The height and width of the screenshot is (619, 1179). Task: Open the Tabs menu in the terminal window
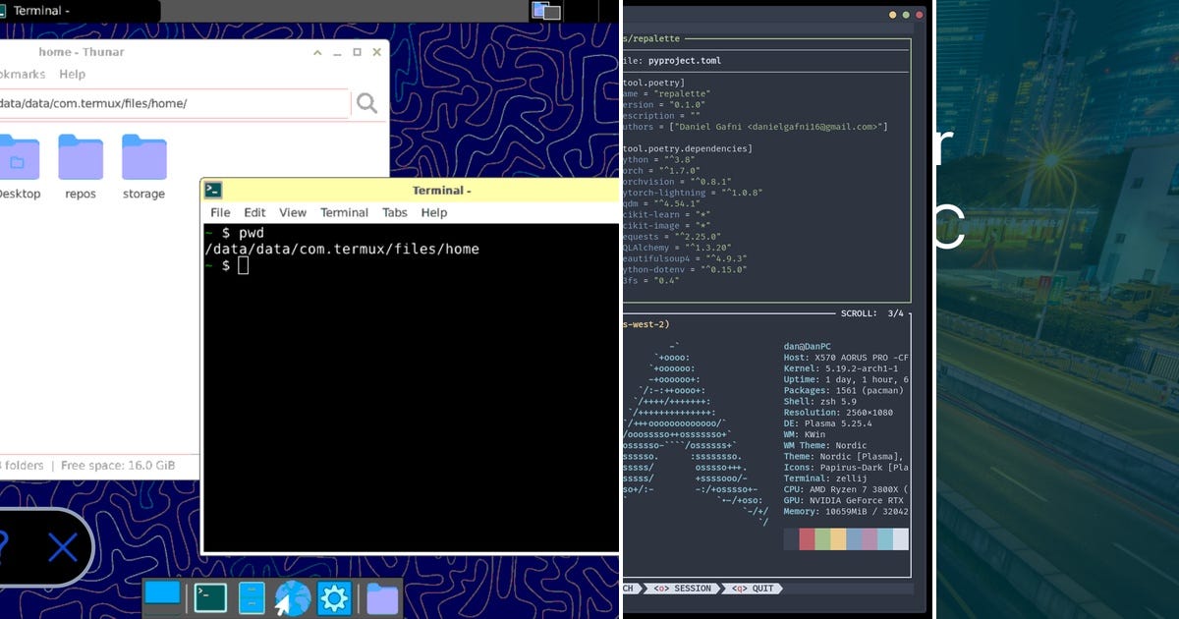click(x=394, y=212)
